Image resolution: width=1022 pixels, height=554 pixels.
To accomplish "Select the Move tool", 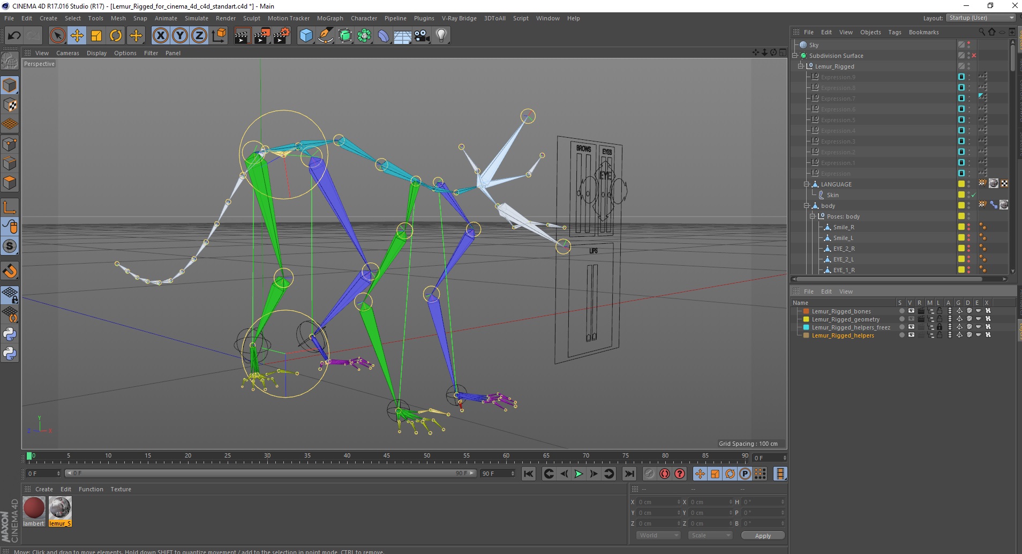I will pyautogui.click(x=77, y=36).
